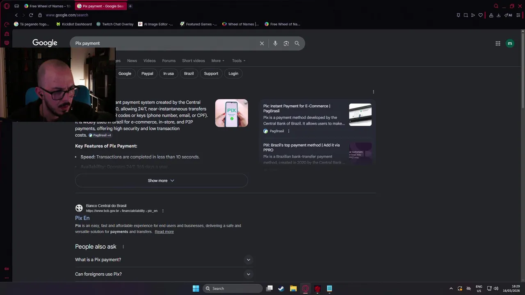Switch to Short videos tab
Viewport: 525px width, 295px height.
tap(193, 61)
